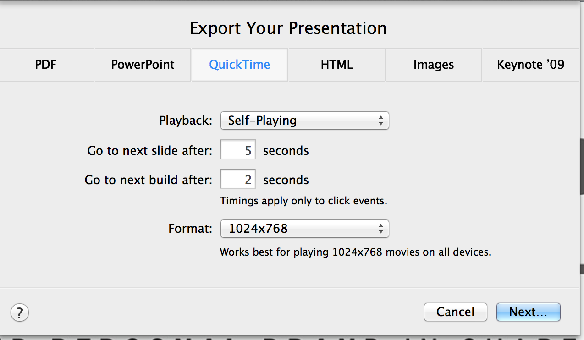
Task: Click the next build seconds field
Action: (x=238, y=180)
